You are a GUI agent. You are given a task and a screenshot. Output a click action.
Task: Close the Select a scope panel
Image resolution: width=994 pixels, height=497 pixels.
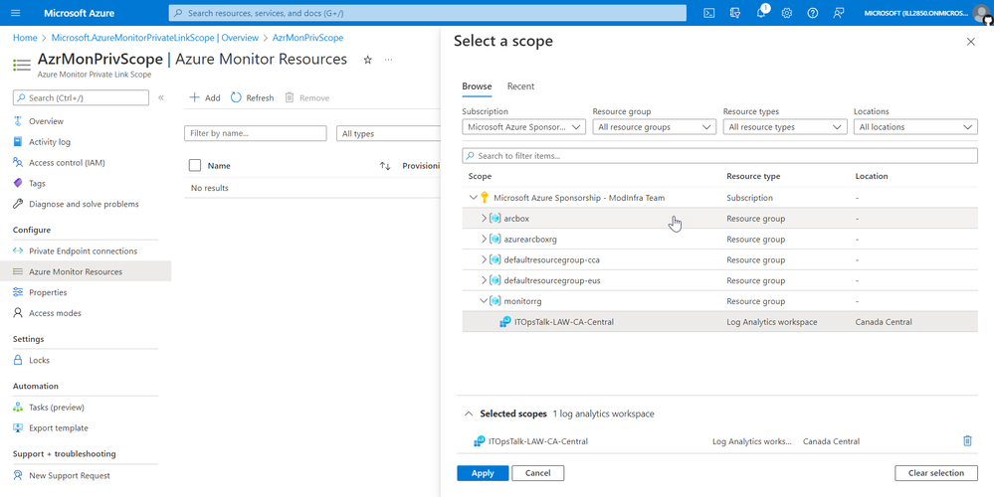pos(970,42)
